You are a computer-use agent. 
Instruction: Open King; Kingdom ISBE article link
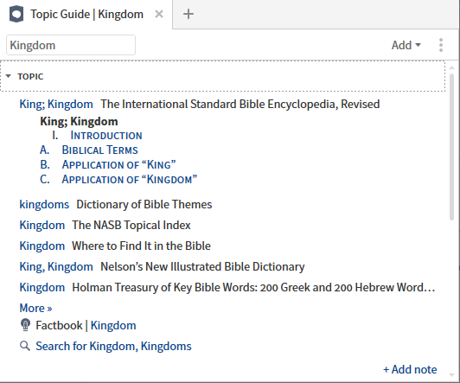[x=56, y=104]
